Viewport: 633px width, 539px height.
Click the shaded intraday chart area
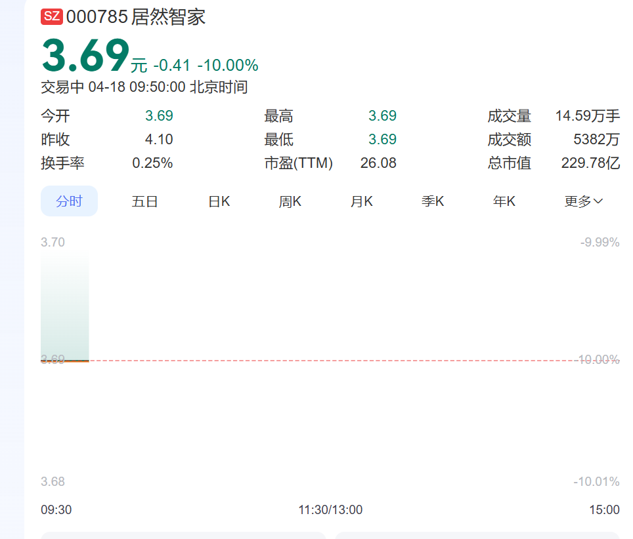click(64, 307)
